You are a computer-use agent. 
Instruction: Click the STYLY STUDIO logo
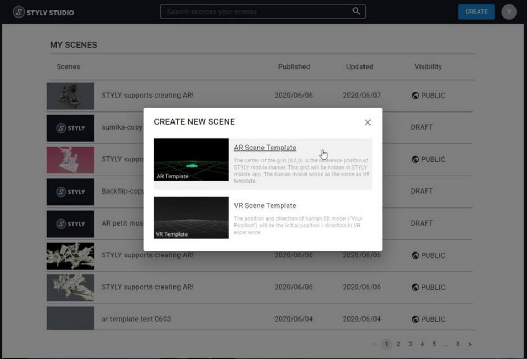click(43, 13)
